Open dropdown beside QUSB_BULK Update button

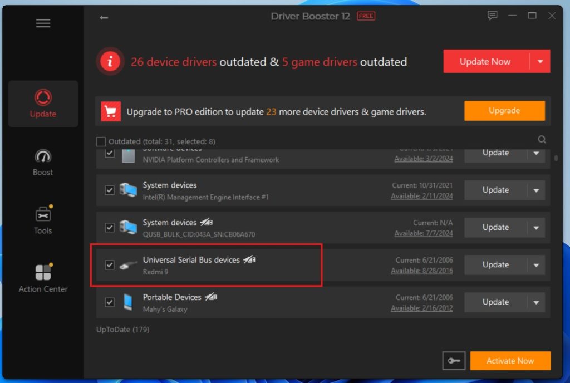(536, 228)
